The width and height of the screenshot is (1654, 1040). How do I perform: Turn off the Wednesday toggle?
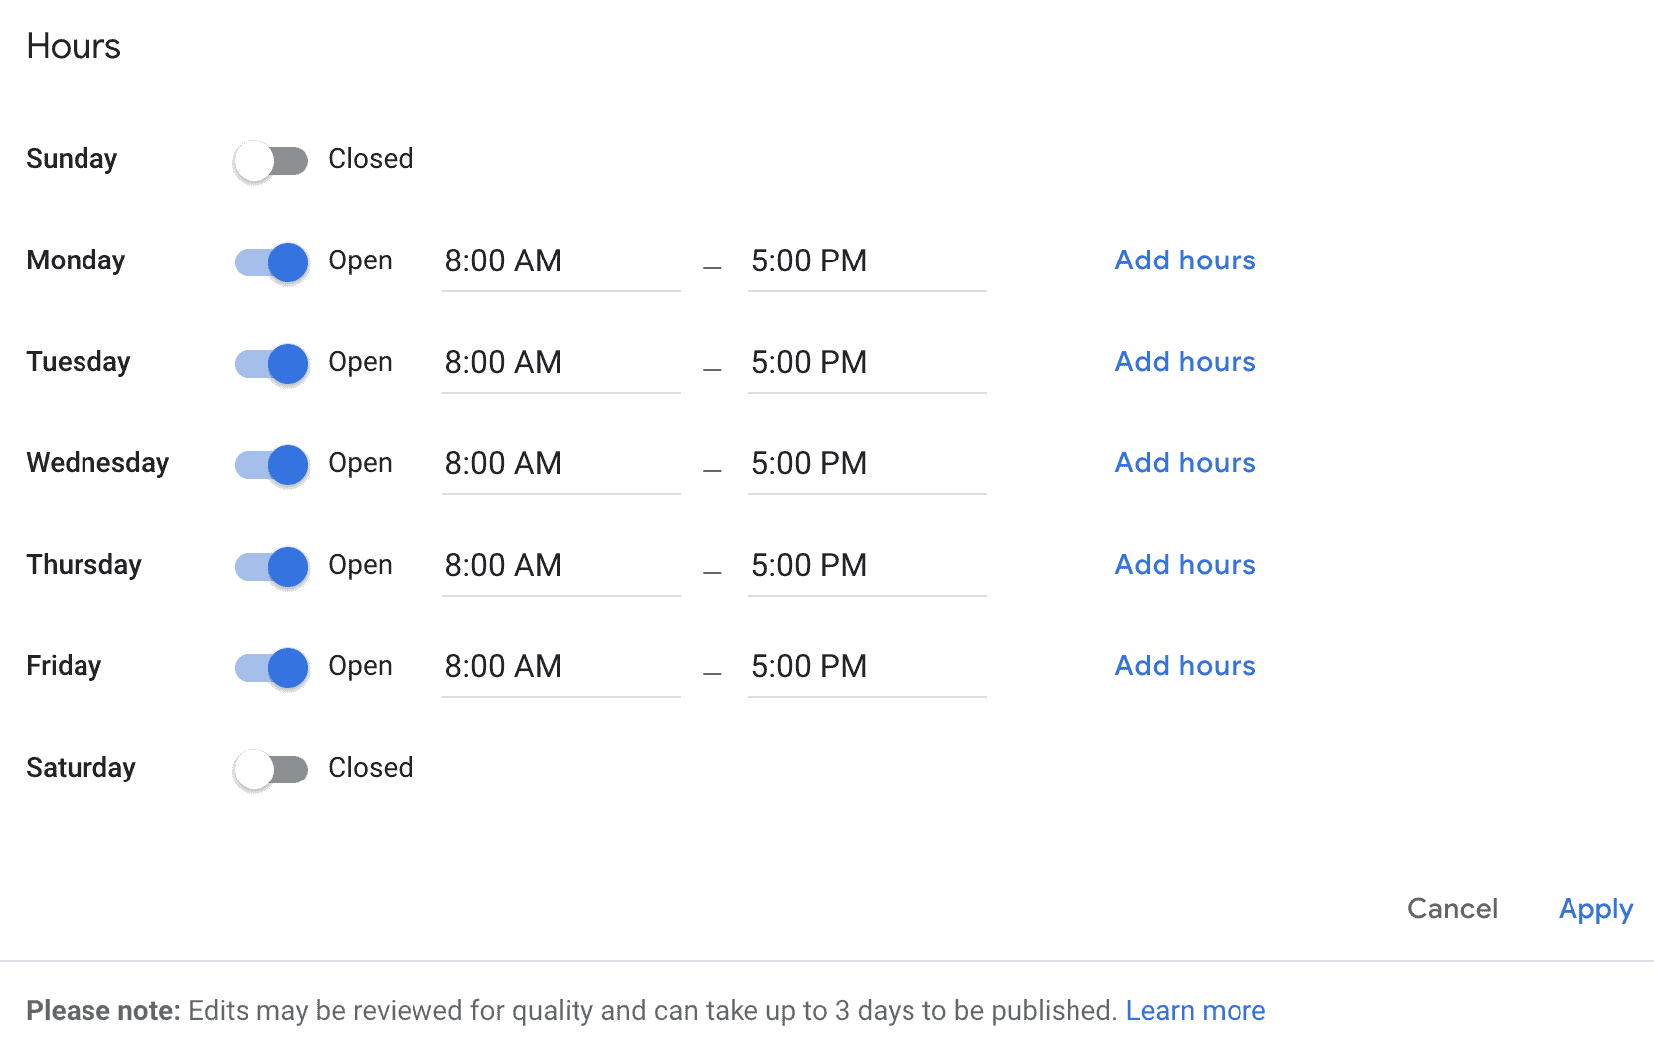270,464
